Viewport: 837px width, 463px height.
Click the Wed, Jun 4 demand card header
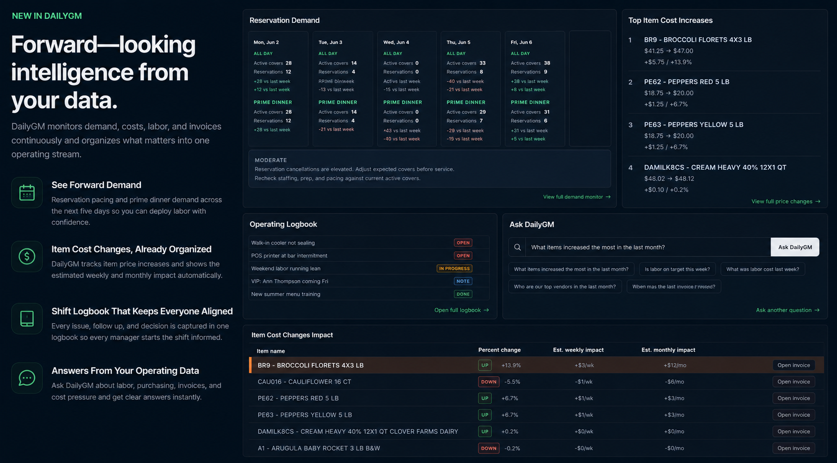coord(396,43)
